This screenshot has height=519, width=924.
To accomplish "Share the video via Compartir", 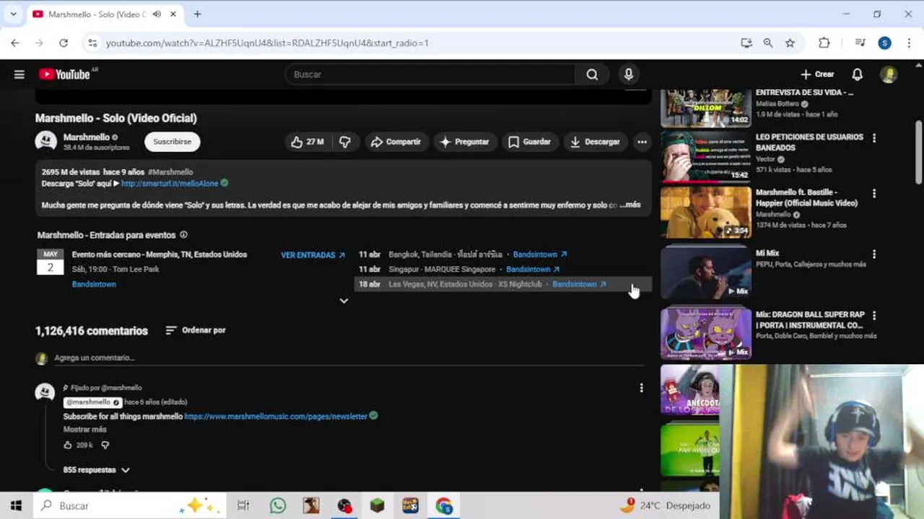I will (x=396, y=142).
